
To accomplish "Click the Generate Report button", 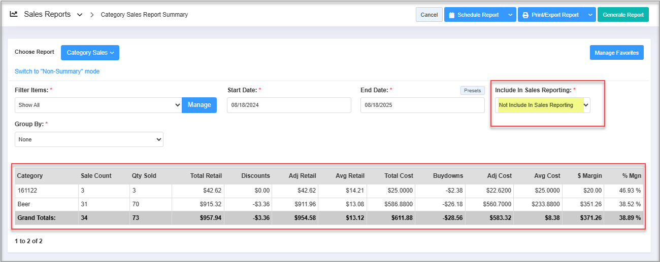I will [x=623, y=15].
